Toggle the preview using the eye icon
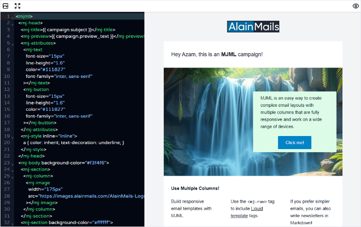 pyautogui.click(x=355, y=6)
